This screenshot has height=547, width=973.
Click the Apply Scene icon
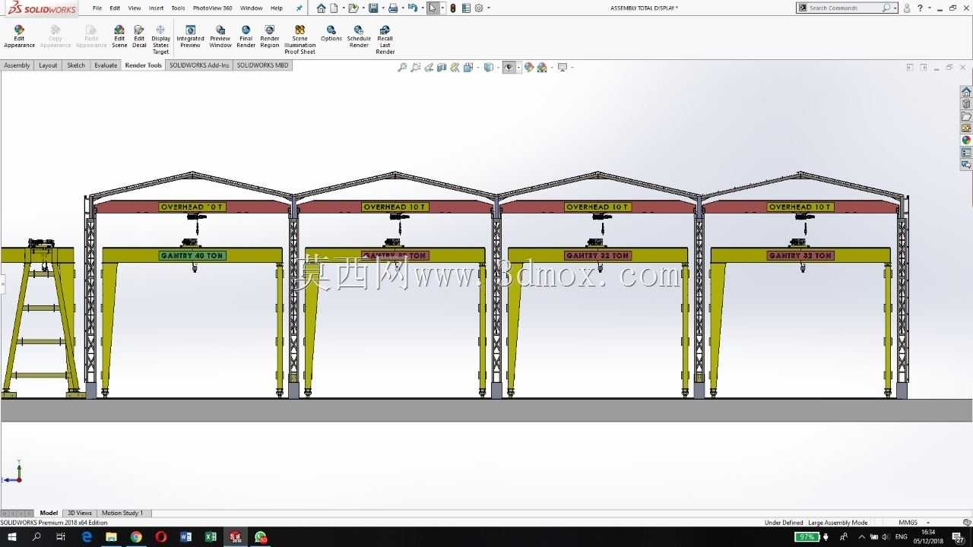click(542, 68)
